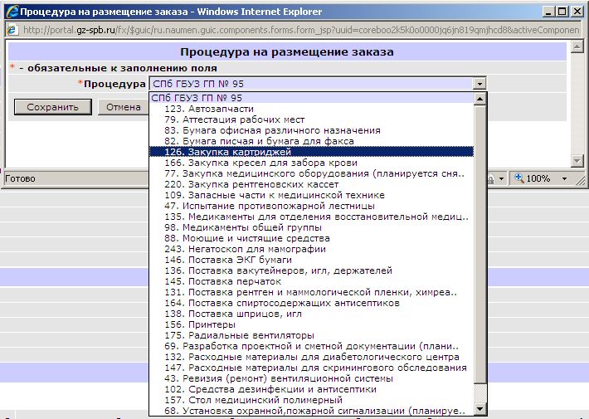The image size is (589, 419).
Task: Open the zoom level dropdown arrow
Action: coord(564,178)
